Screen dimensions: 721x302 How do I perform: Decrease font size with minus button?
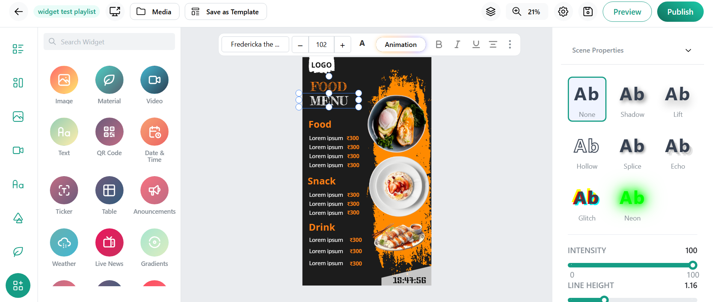pos(300,45)
